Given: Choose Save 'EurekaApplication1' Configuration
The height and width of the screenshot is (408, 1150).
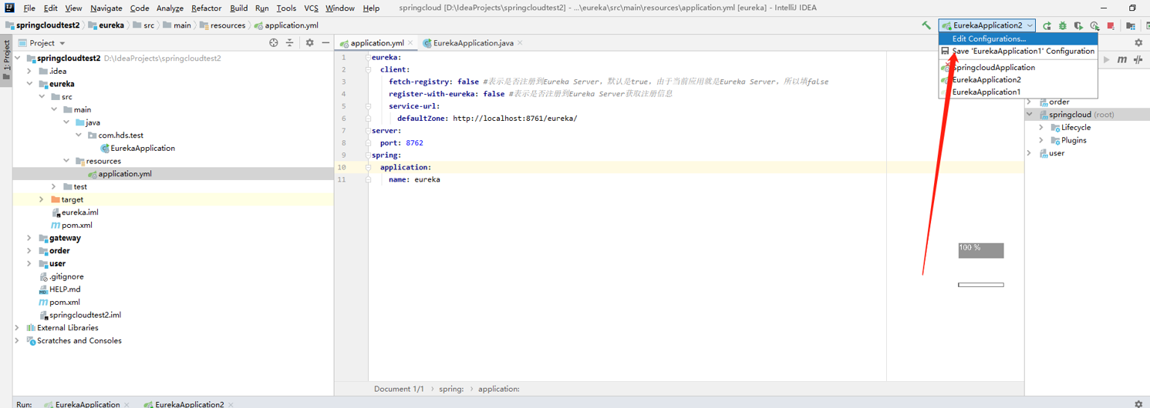Looking at the screenshot, I should tap(1018, 51).
